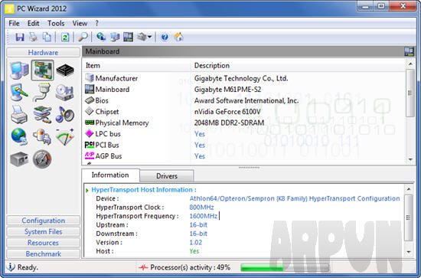Select the Processor chip icon
The width and height of the screenshot is (421, 278).
[65, 70]
